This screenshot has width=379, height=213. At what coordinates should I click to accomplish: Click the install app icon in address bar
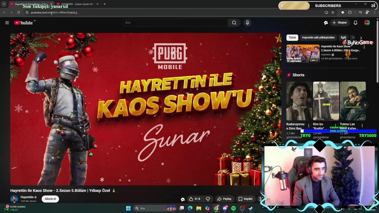coord(326,12)
